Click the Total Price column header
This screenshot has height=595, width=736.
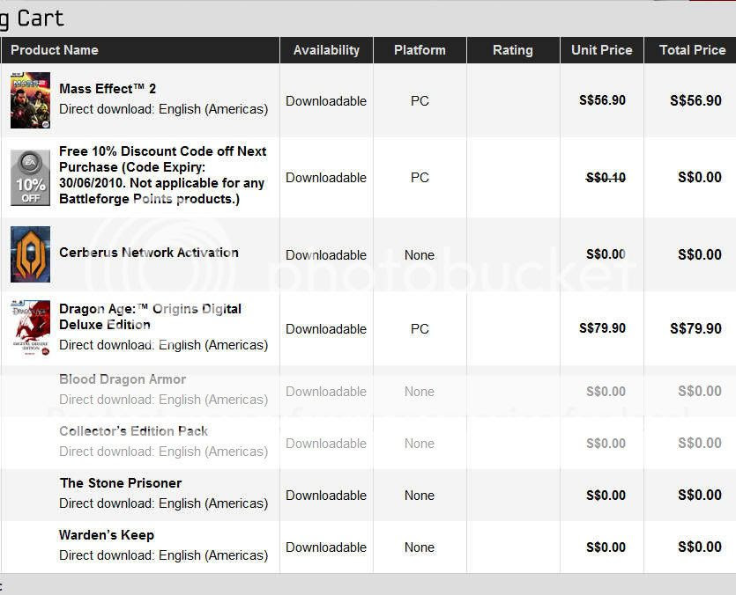(x=692, y=50)
